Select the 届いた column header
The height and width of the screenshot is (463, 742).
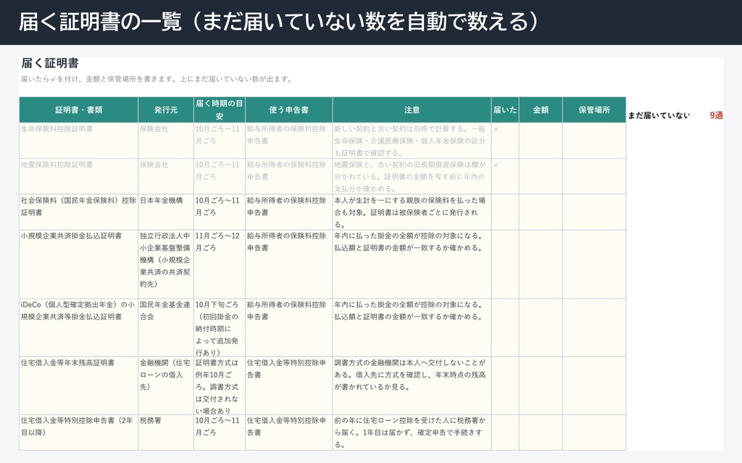point(505,110)
